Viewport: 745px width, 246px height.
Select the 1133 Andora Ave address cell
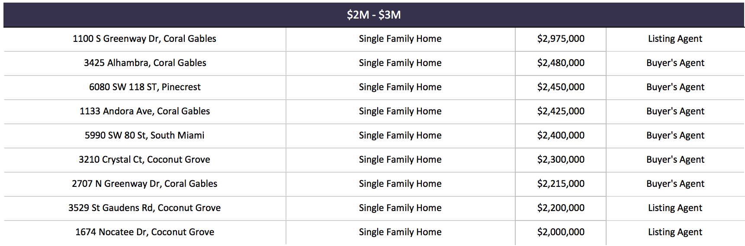[145, 111]
